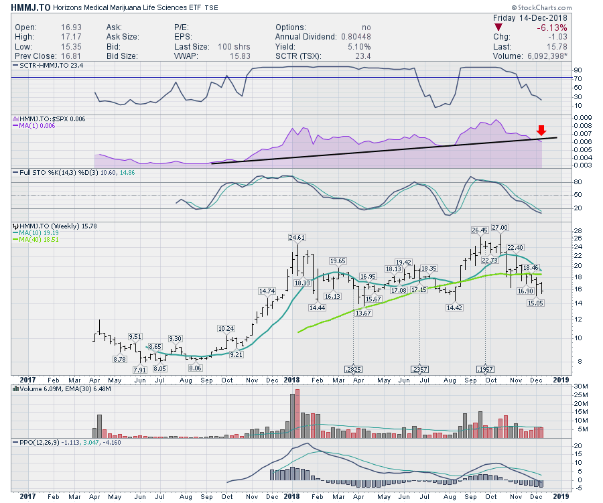Click the MA(10) 19.19 legend label
This screenshot has width=603, height=503.
[36, 233]
